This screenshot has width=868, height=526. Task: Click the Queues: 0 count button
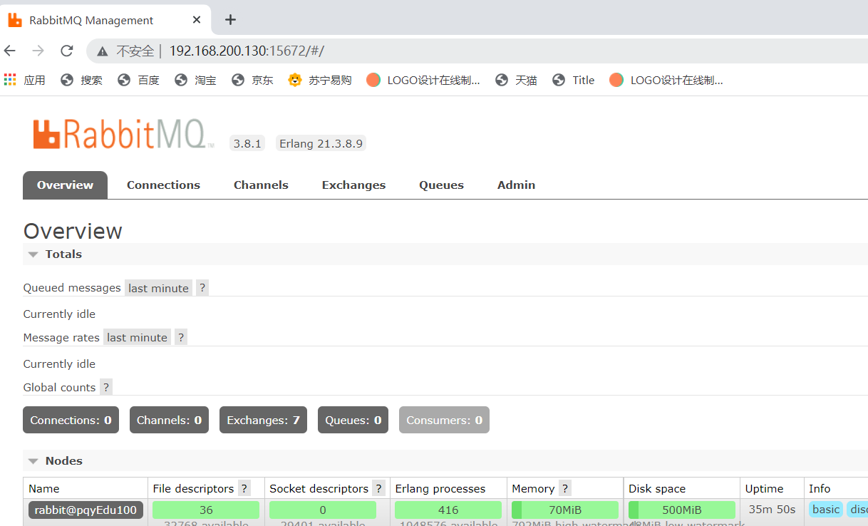coord(353,420)
